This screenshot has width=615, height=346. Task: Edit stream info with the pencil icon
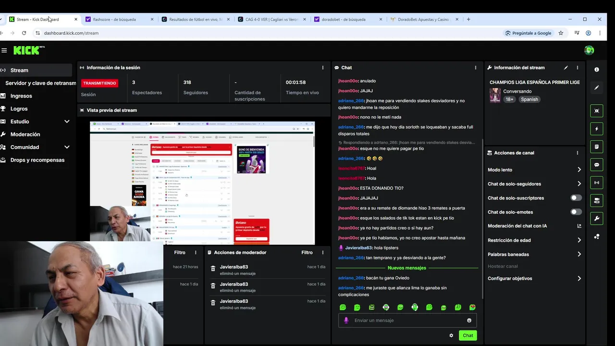[566, 68]
